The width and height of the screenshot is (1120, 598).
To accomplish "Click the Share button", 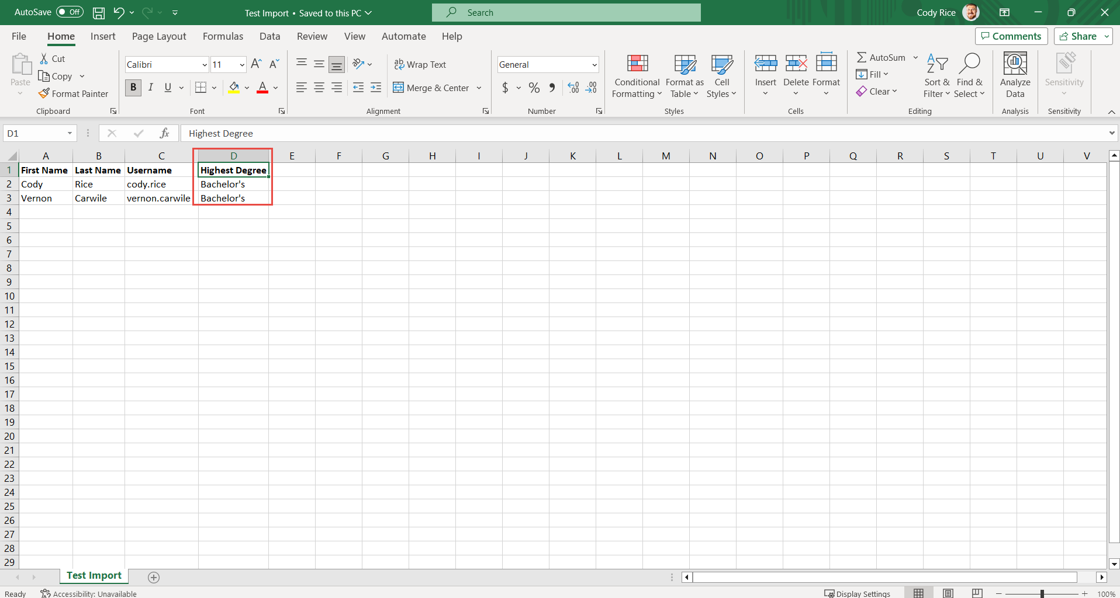I will tap(1078, 36).
